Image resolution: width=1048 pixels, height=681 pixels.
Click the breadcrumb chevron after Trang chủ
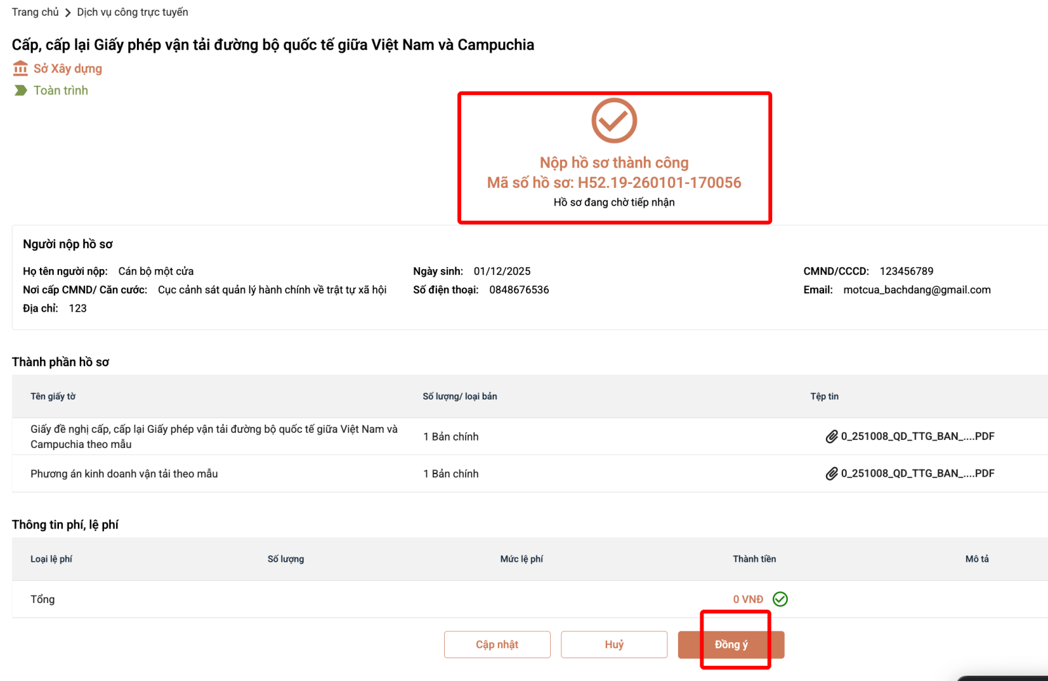(67, 12)
